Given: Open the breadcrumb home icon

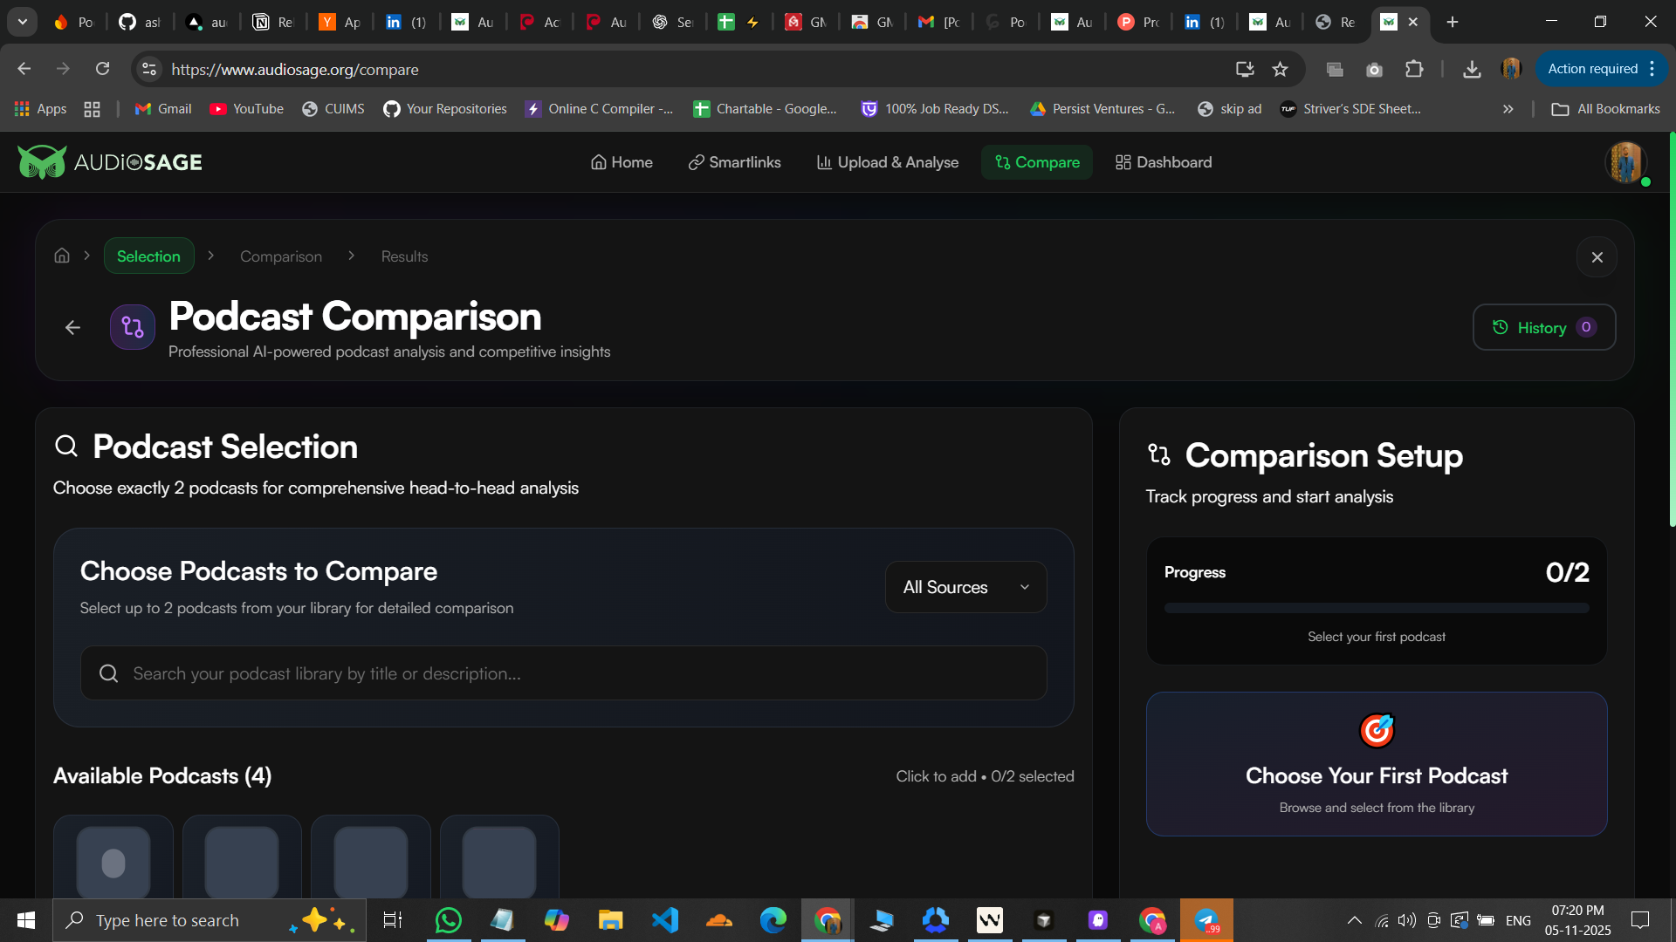Looking at the screenshot, I should [x=61, y=255].
